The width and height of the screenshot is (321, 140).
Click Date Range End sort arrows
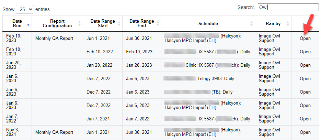point(158,24)
